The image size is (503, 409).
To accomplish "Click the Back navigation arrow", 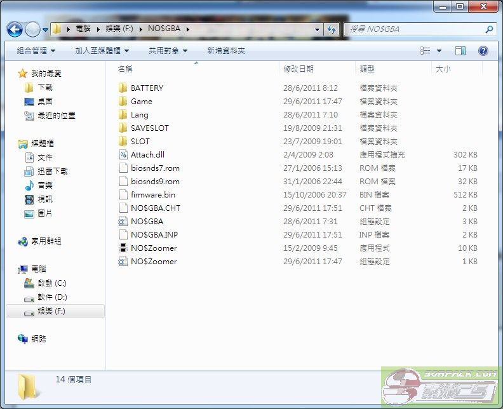I will [15, 29].
